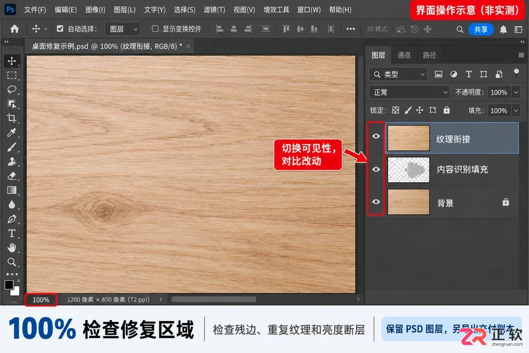Open the 正常 blend mode dropdown

coord(409,92)
